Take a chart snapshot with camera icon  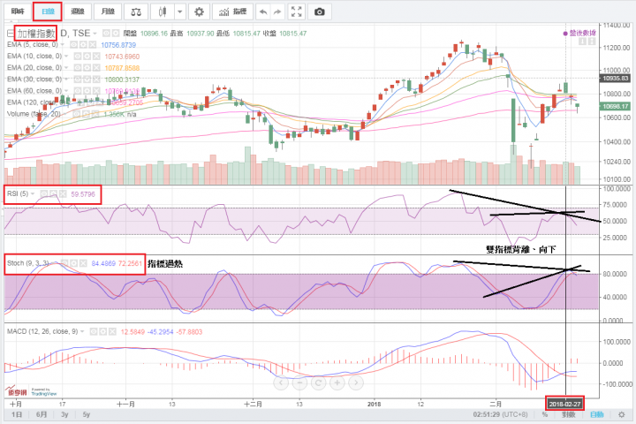click(320, 11)
